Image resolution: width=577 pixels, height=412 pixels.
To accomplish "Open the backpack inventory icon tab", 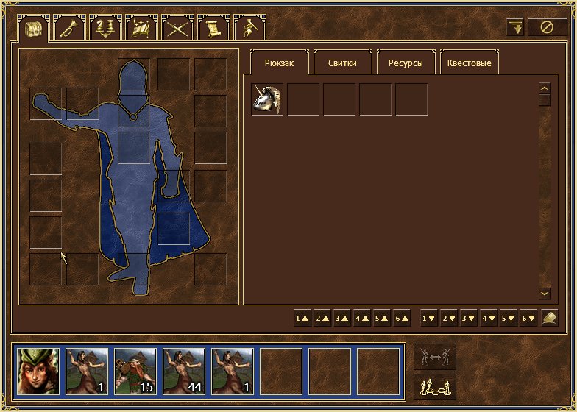I will click(33, 29).
